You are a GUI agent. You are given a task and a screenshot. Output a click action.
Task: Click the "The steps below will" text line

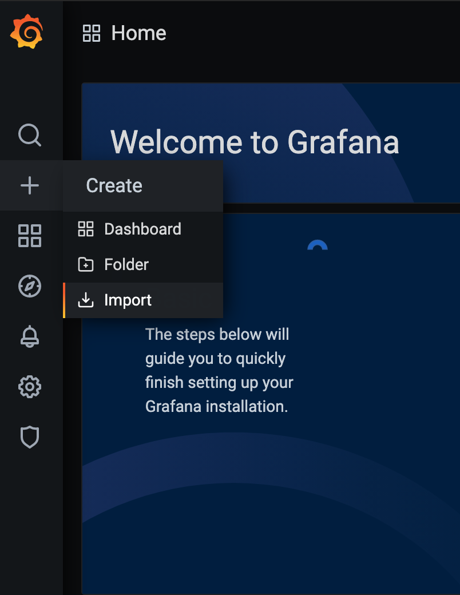[x=217, y=334]
